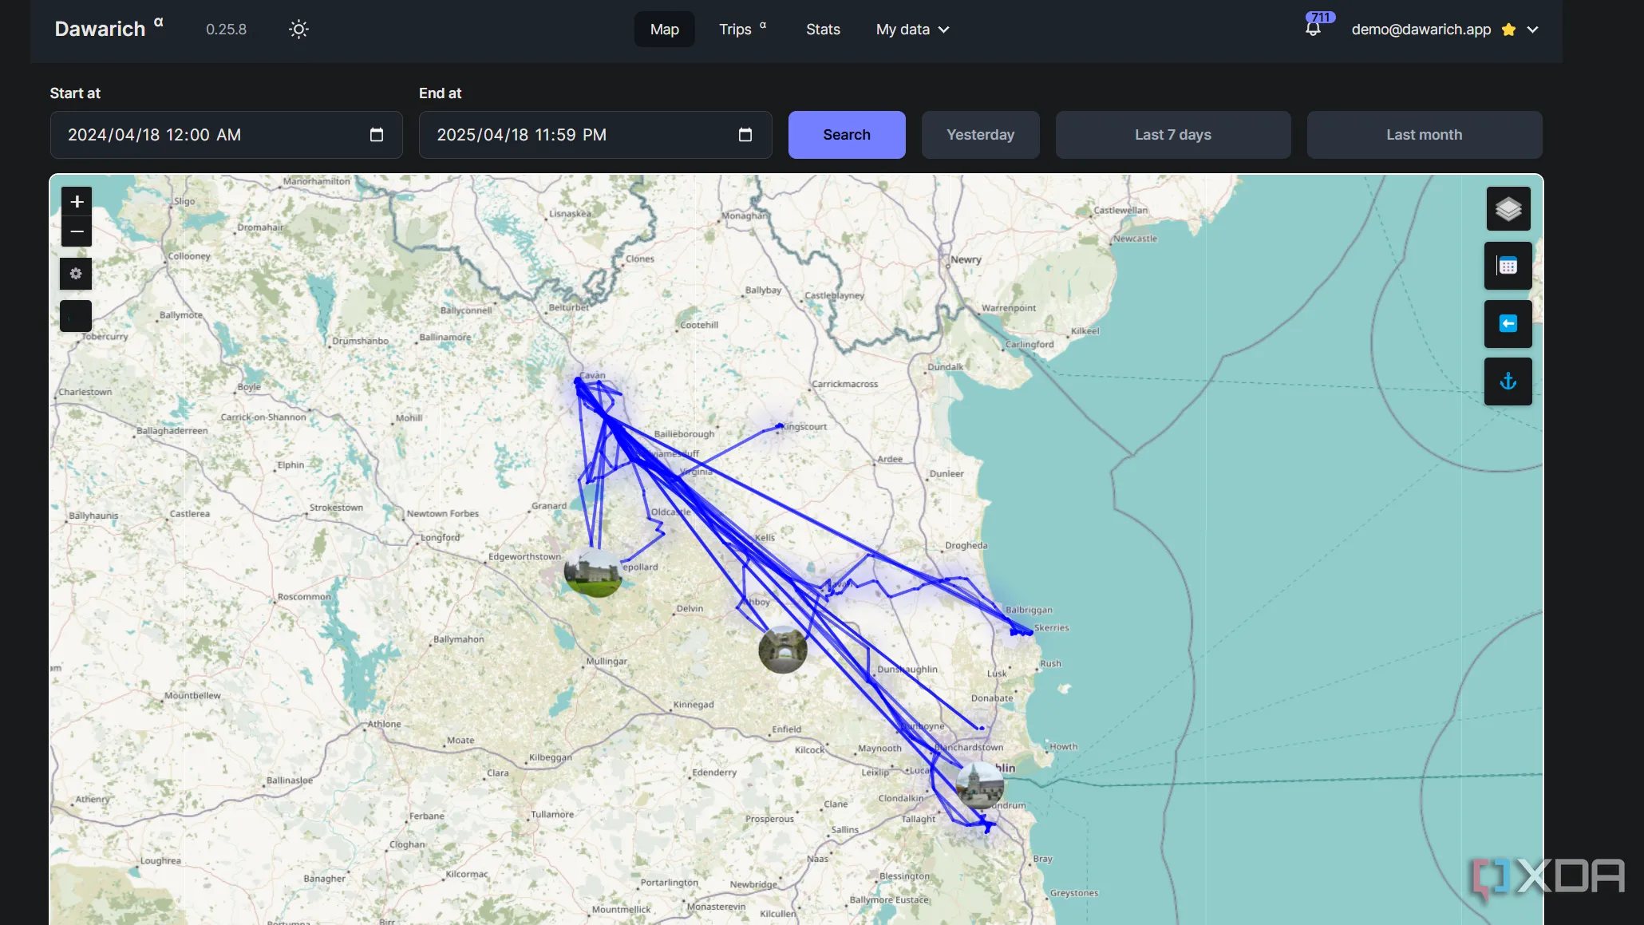The width and height of the screenshot is (1644, 925).
Task: Click the dark square control below the gear
Action: tap(76, 316)
